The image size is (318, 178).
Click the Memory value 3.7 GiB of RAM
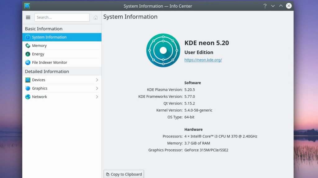pyautogui.click(x=197, y=143)
